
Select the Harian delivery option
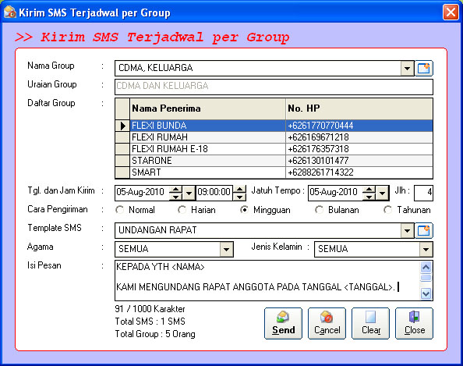coord(182,210)
